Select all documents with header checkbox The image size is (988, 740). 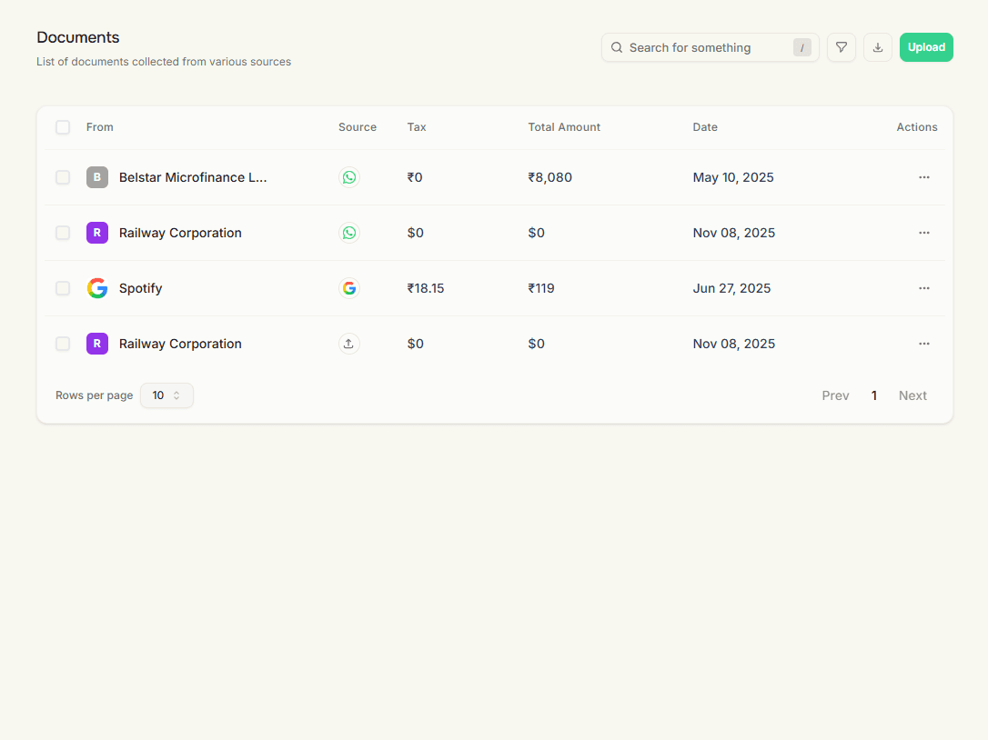click(63, 127)
